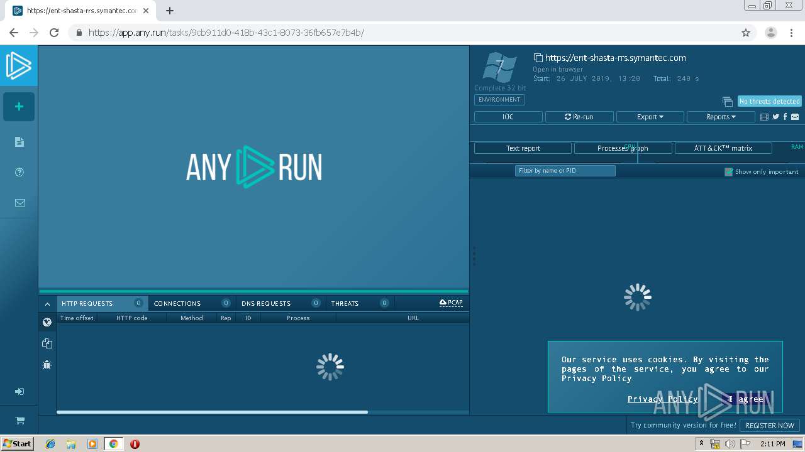Open the Processes graph

[623, 148]
